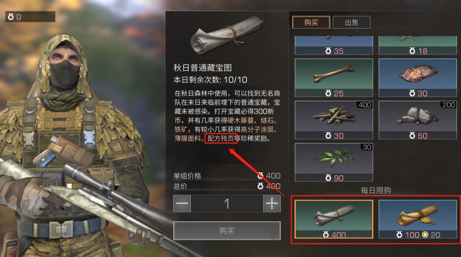Switch to the 出售 tab
This screenshot has width=461, height=257.
pos(351,22)
